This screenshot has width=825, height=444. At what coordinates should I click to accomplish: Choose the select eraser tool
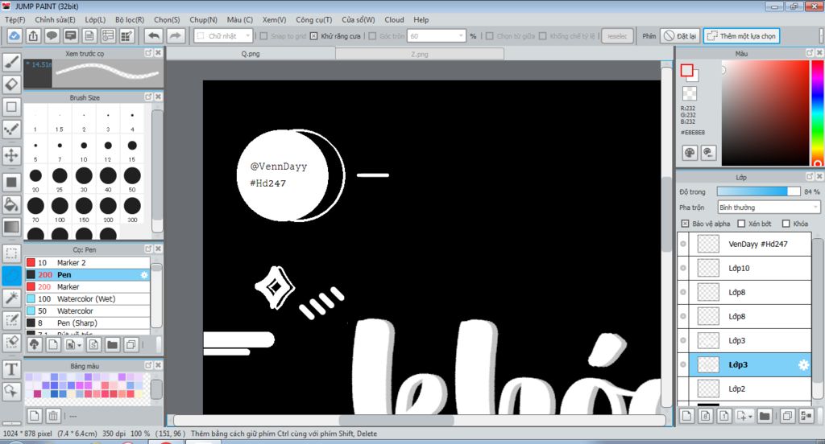tap(11, 343)
